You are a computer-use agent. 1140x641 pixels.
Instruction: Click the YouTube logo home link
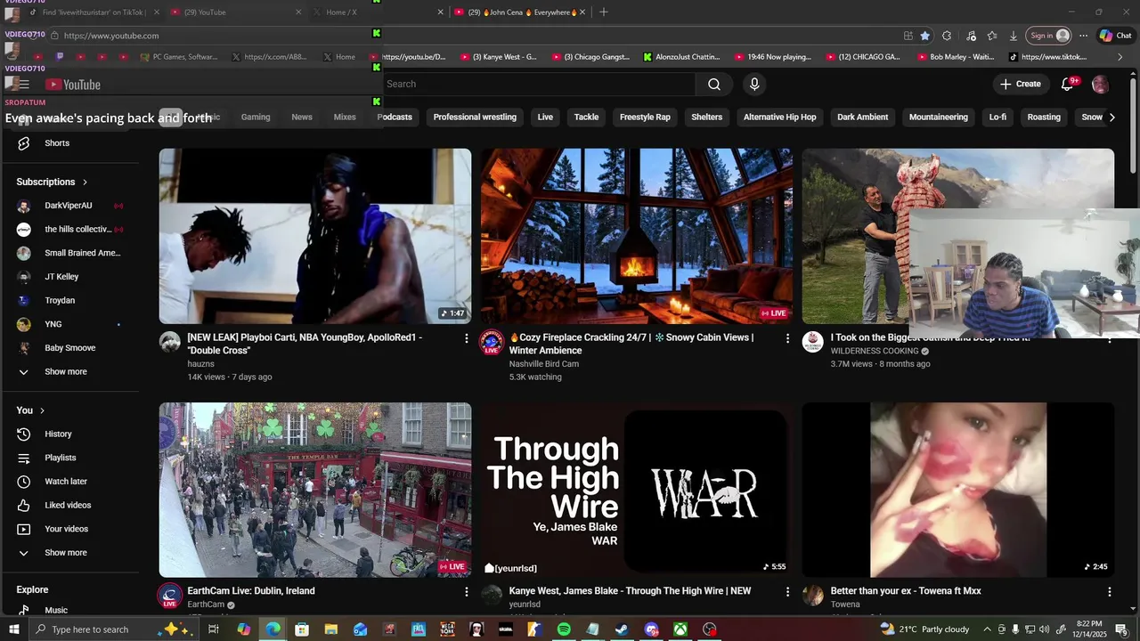tap(73, 85)
